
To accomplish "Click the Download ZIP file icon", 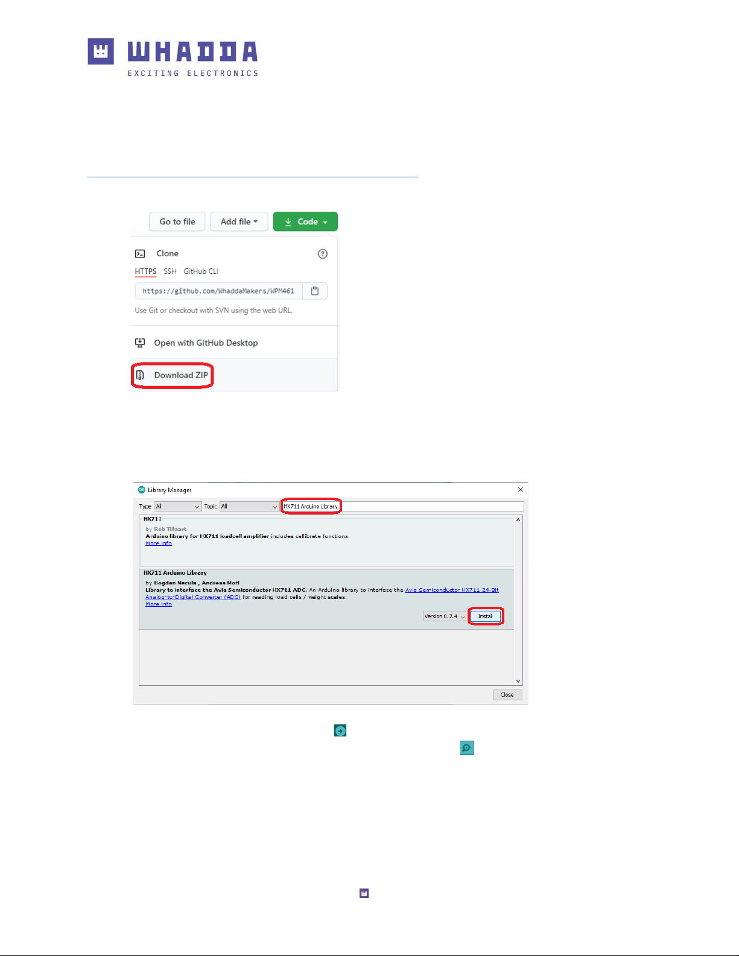I will coord(140,375).
